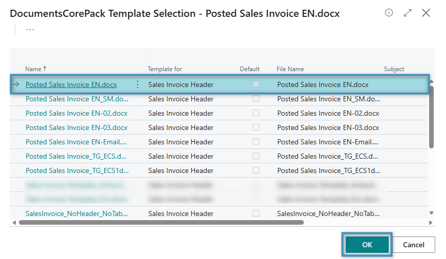Toggle Default checkbox for EN-03.docx row
The image size is (446, 259).
coord(256,127)
